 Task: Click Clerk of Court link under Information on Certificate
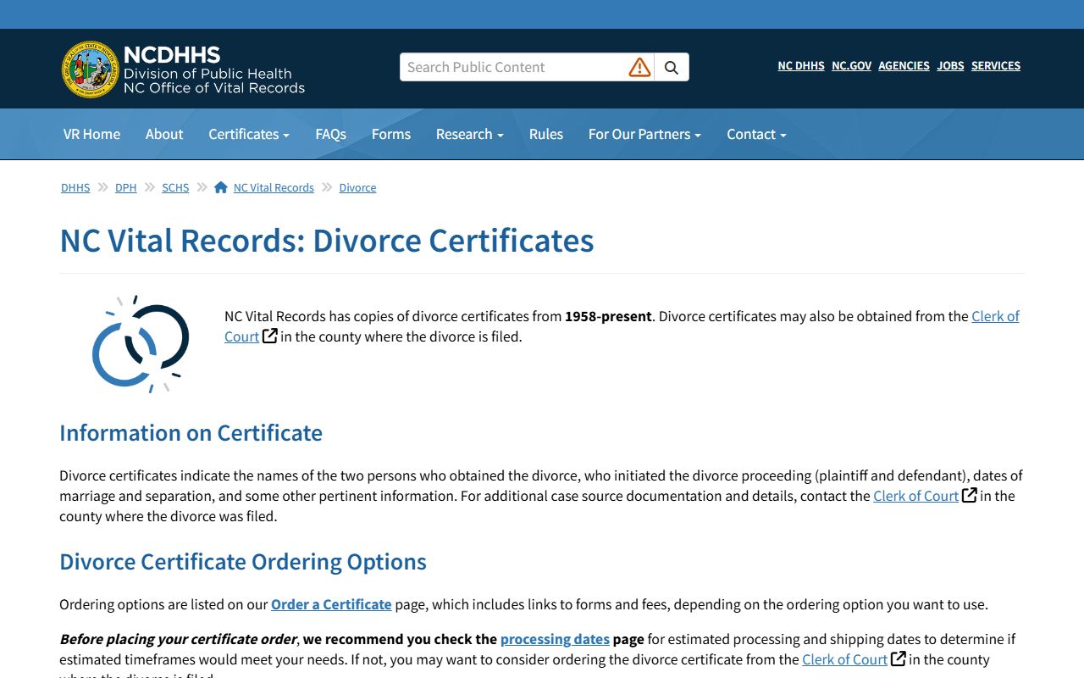pos(915,496)
